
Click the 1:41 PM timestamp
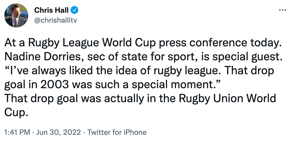(x=17, y=132)
